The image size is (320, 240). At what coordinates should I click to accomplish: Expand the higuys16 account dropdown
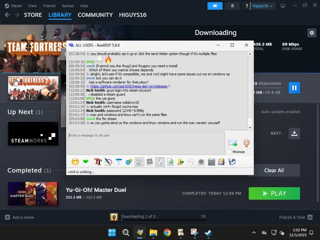pos(262,6)
